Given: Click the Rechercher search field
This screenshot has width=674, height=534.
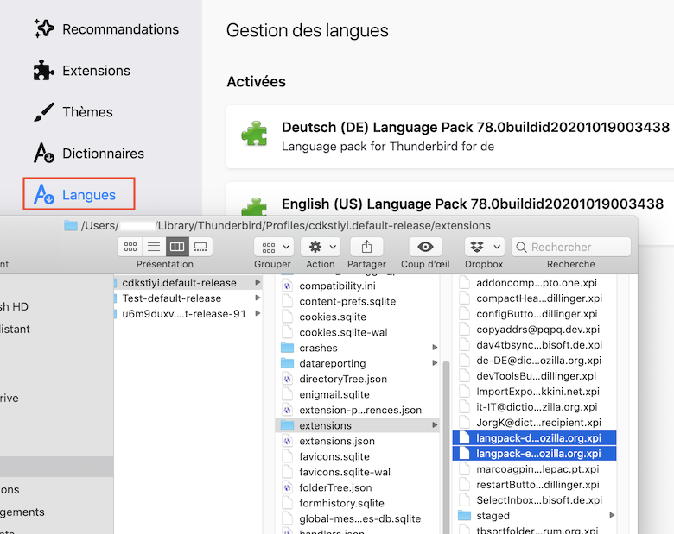Looking at the screenshot, I should coord(571,247).
